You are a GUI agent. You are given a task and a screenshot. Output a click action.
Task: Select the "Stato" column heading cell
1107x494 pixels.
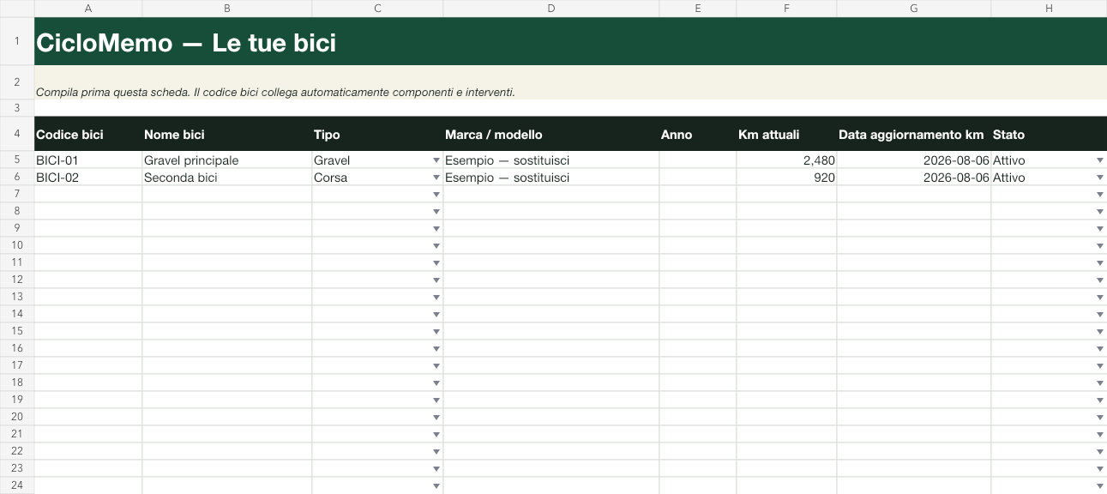pyautogui.click(x=1049, y=134)
